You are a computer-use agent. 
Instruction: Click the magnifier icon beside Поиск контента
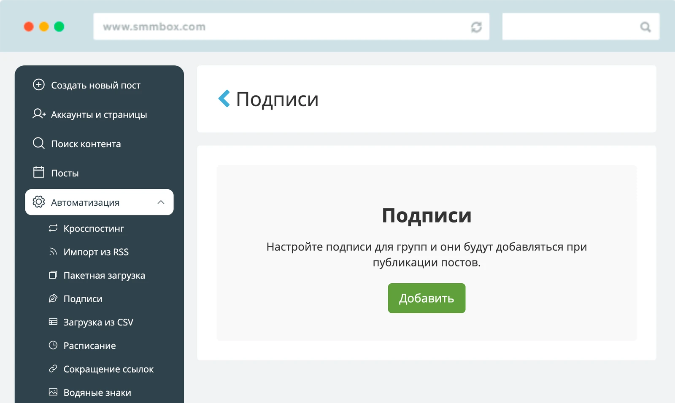pos(38,143)
